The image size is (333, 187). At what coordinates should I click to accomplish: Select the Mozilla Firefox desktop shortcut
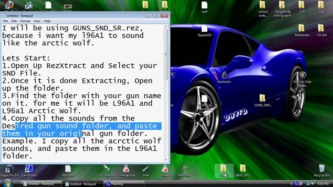pyautogui.click(x=9, y=6)
